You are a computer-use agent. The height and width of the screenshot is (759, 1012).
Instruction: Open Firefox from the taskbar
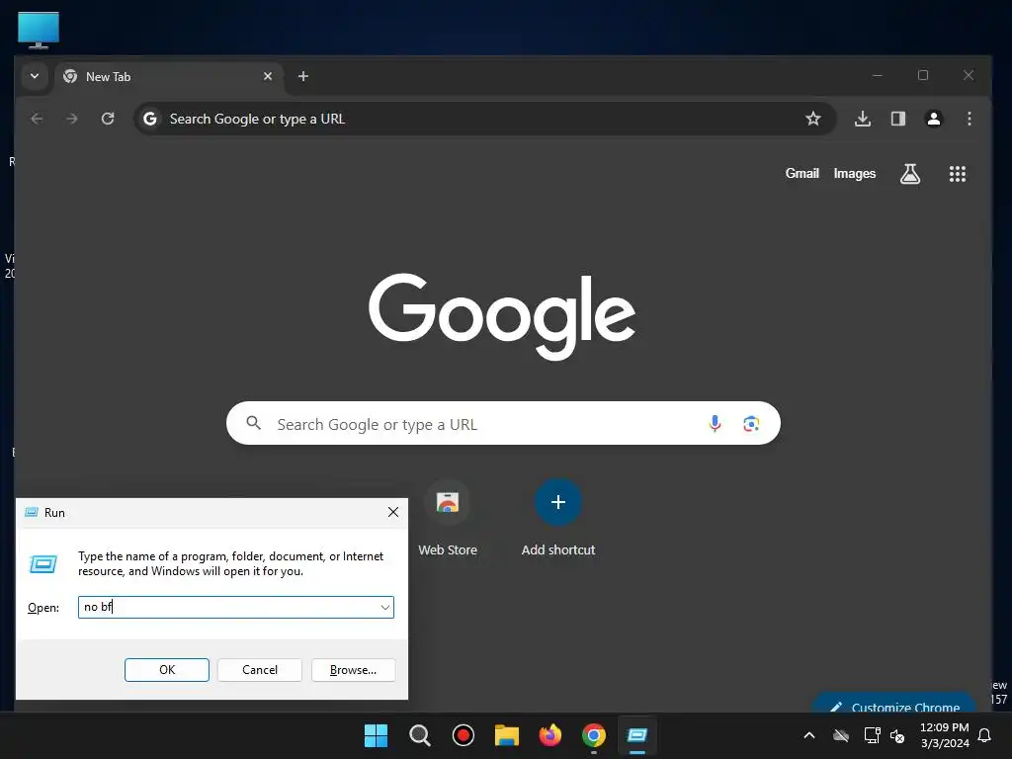click(549, 735)
